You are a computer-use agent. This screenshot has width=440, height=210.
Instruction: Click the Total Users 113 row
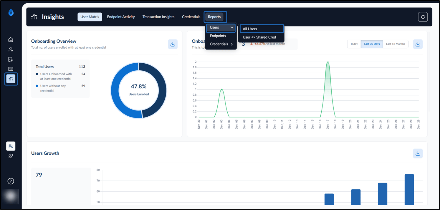point(60,67)
